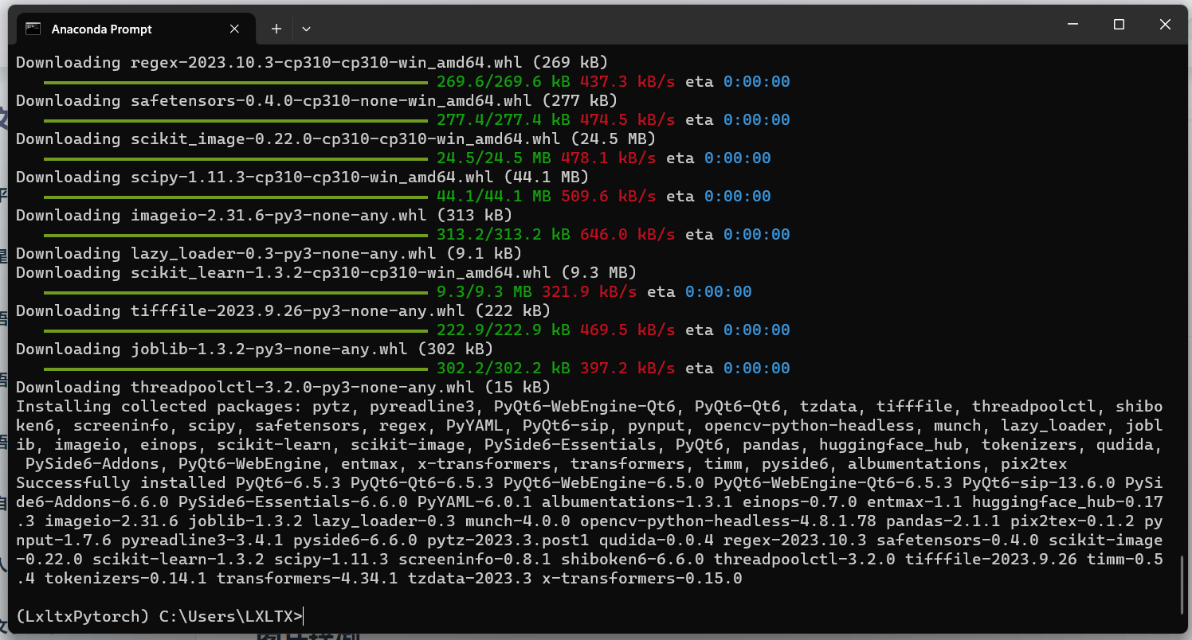The image size is (1192, 640).
Task: Click the minimize icon in the title bar
Action: pos(1072,24)
